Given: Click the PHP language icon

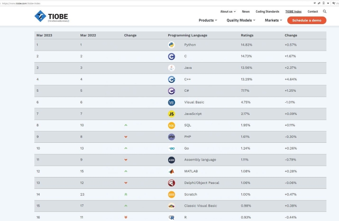Looking at the screenshot, I should [x=171, y=137].
